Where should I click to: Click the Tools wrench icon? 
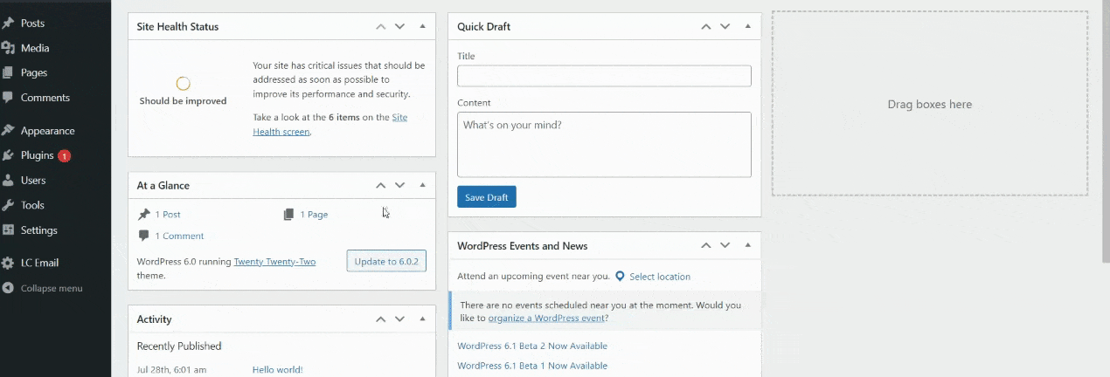tap(9, 205)
